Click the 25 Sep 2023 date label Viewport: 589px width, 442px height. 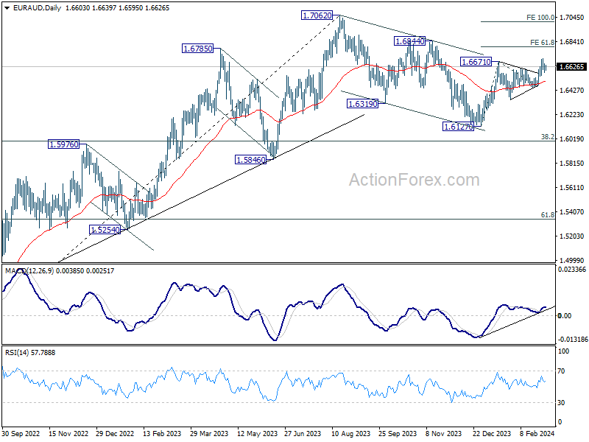398,433
